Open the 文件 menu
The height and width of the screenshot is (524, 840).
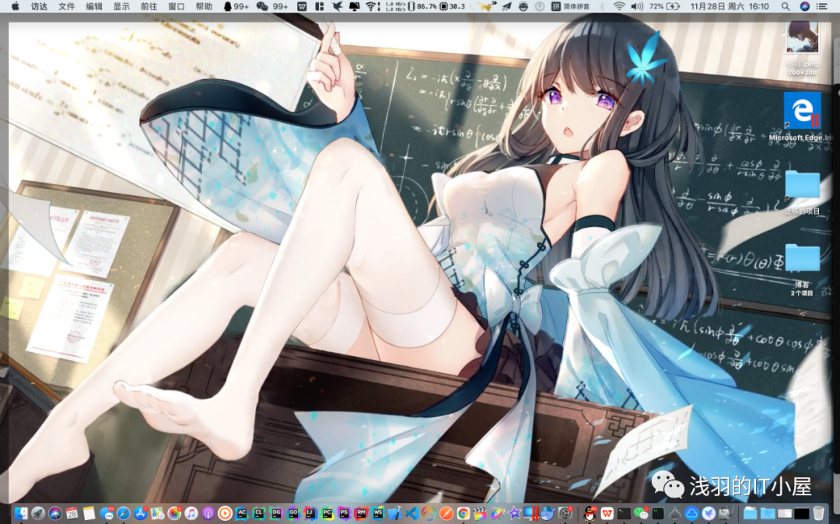[x=66, y=6]
